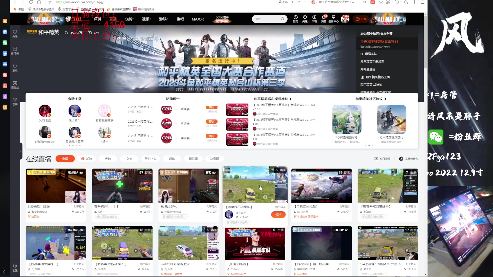493x277 pixels.
Task: Open 消息 messages with 53 badge
Action: 324,19
